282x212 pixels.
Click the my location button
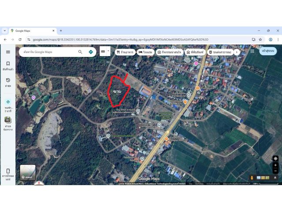click(275, 158)
